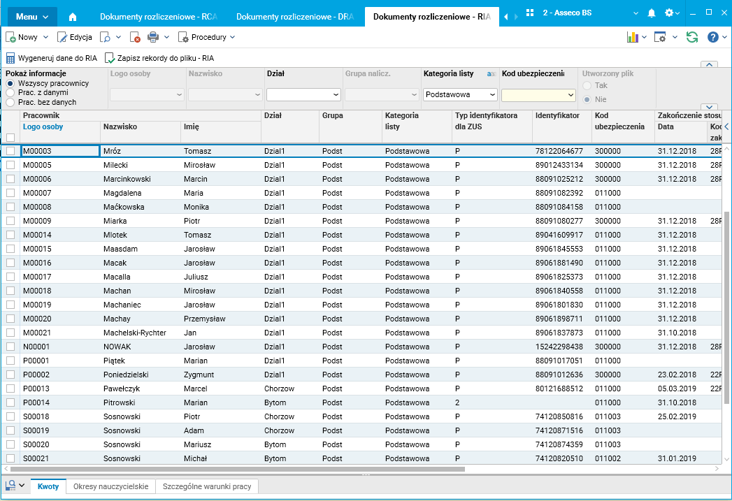Open the blue help question mark icon
Viewport: 732px width, 501px height.
712,37
